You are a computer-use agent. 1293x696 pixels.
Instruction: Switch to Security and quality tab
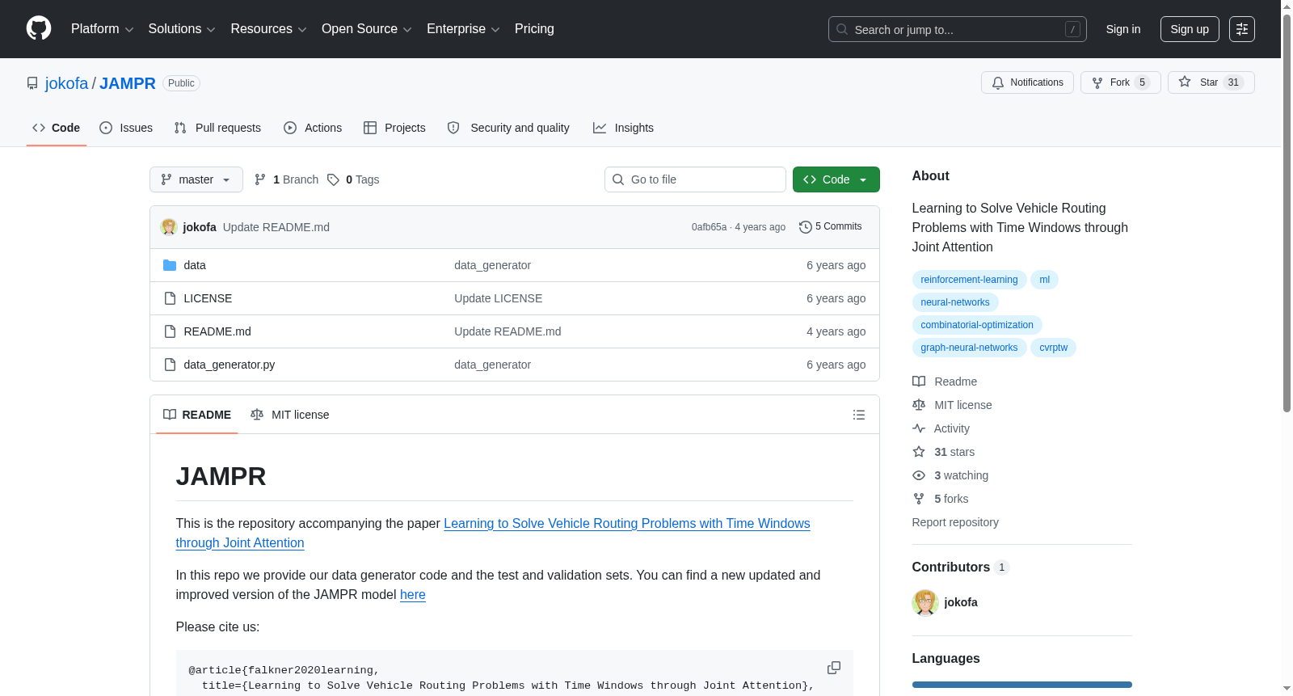[508, 128]
